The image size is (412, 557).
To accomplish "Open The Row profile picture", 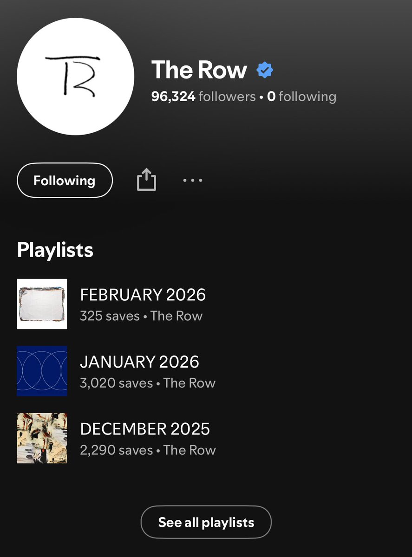I will (x=76, y=77).
